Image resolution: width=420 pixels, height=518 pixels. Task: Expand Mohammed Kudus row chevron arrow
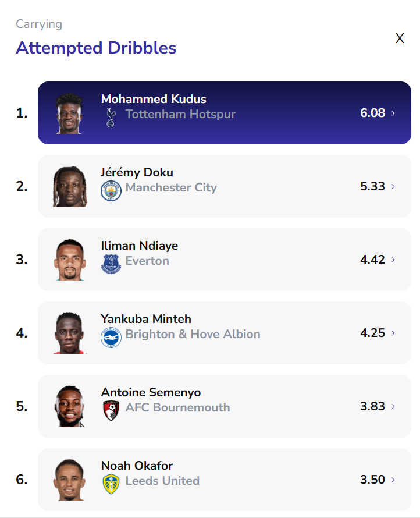[x=393, y=113]
